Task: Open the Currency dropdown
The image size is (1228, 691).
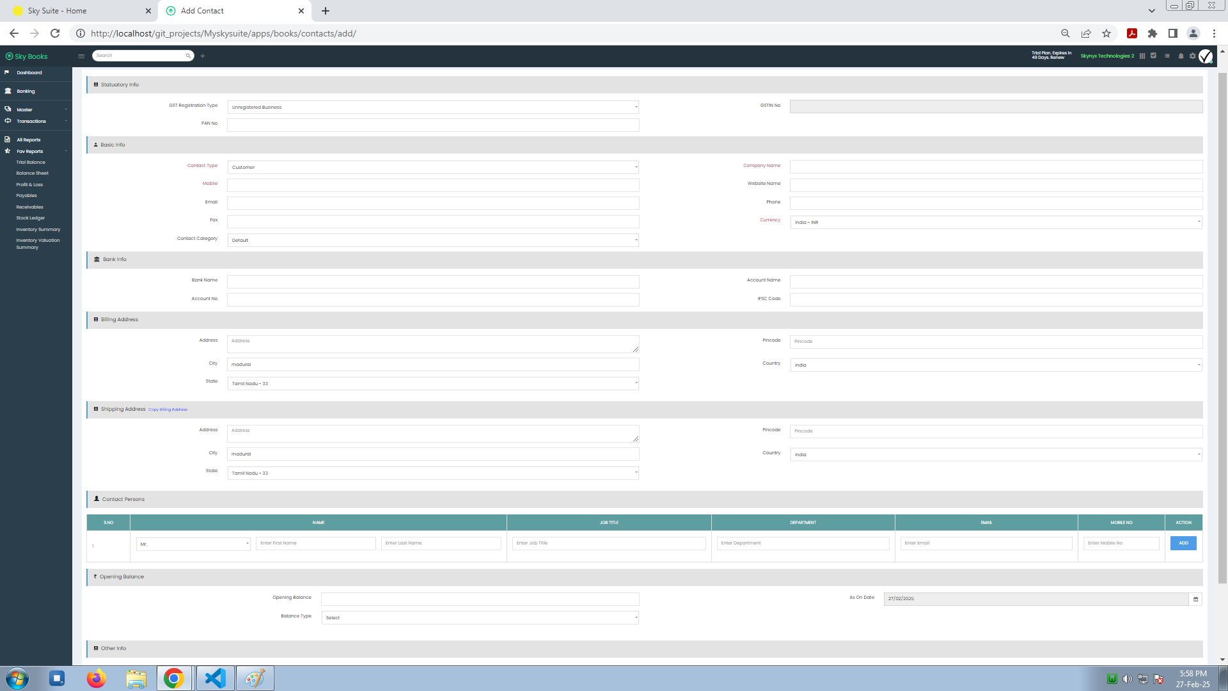Action: (x=996, y=222)
